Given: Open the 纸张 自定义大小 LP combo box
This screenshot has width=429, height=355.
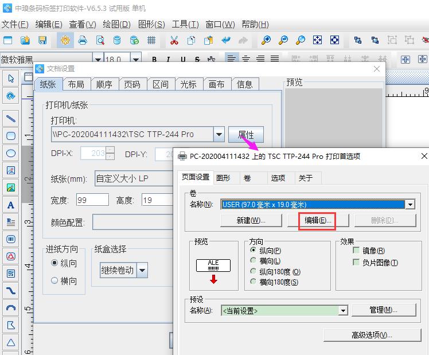Looking at the screenshot, I should tap(134, 178).
